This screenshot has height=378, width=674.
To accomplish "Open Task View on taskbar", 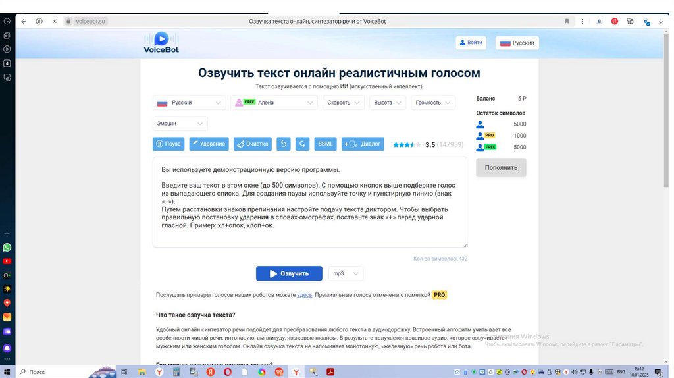I will 124,372.
